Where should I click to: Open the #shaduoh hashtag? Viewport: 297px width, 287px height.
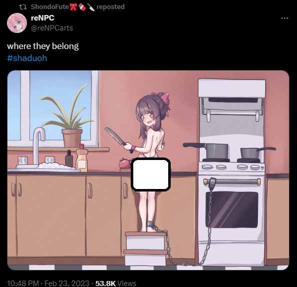pos(27,58)
